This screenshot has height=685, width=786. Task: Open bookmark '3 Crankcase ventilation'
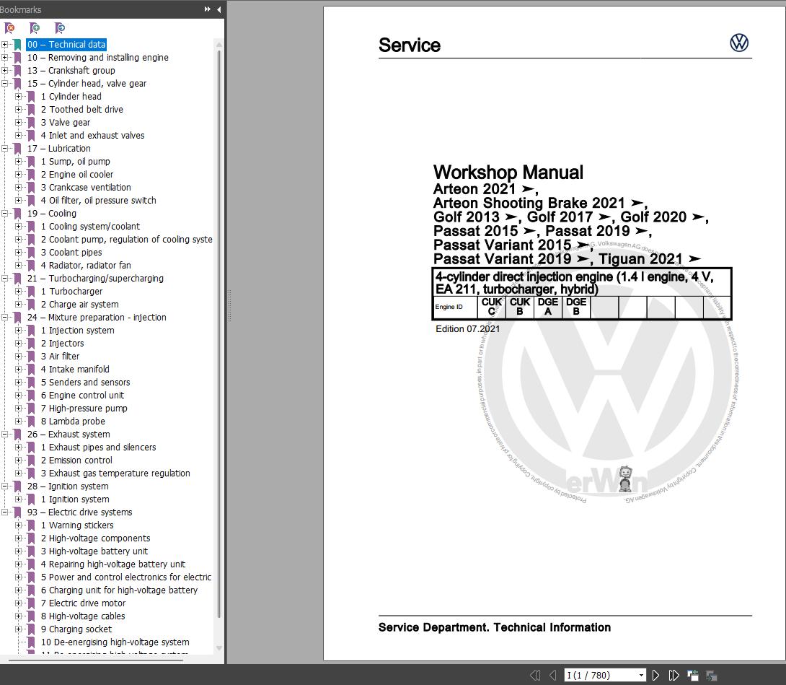pos(86,188)
